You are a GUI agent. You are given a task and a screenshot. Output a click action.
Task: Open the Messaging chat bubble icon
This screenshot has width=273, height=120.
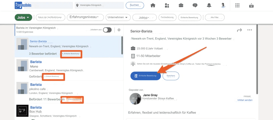[195, 5]
